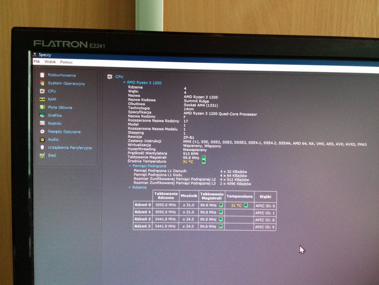Click the 913 RPM fan speed value
The width and height of the screenshot is (379, 285).
[x=191, y=153]
